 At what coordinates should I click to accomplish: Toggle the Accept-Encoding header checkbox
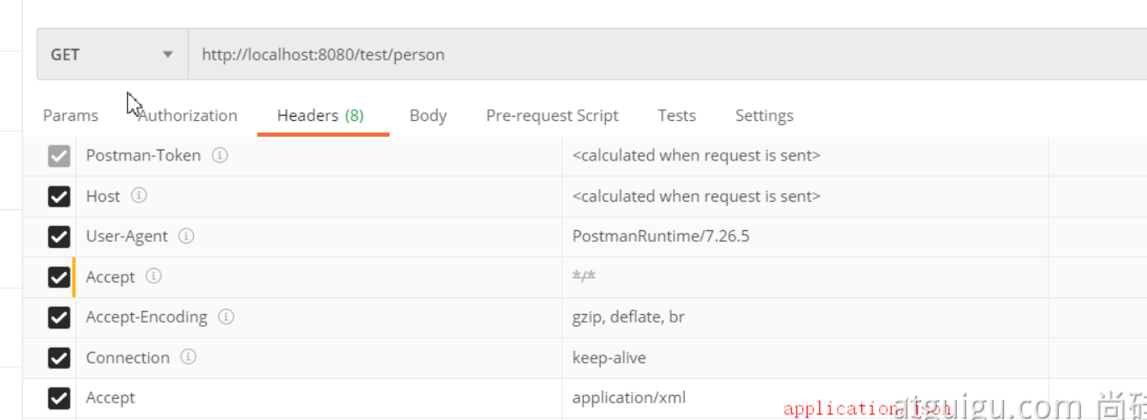tap(59, 318)
